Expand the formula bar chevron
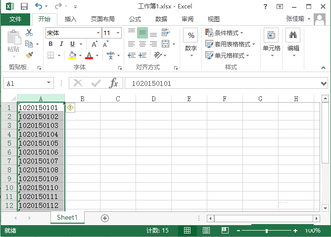Image resolution: width=331 pixels, height=237 pixels. pyautogui.click(x=324, y=83)
